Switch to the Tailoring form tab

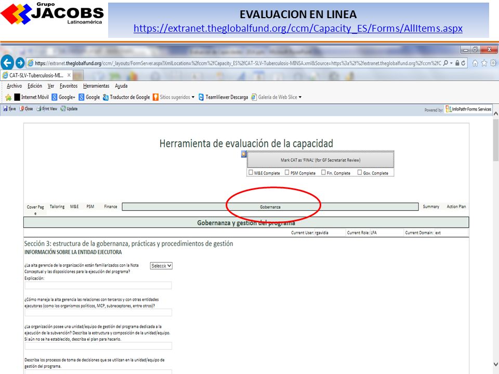point(57,207)
